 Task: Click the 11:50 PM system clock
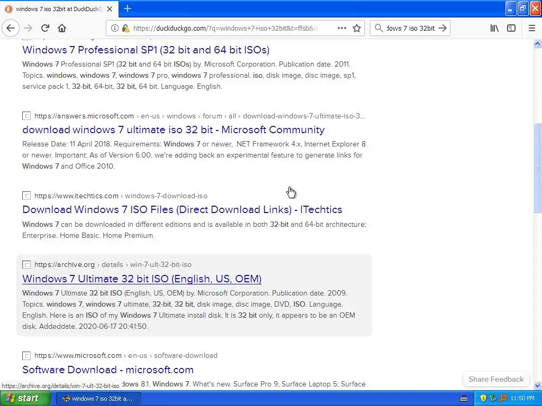coord(522,399)
